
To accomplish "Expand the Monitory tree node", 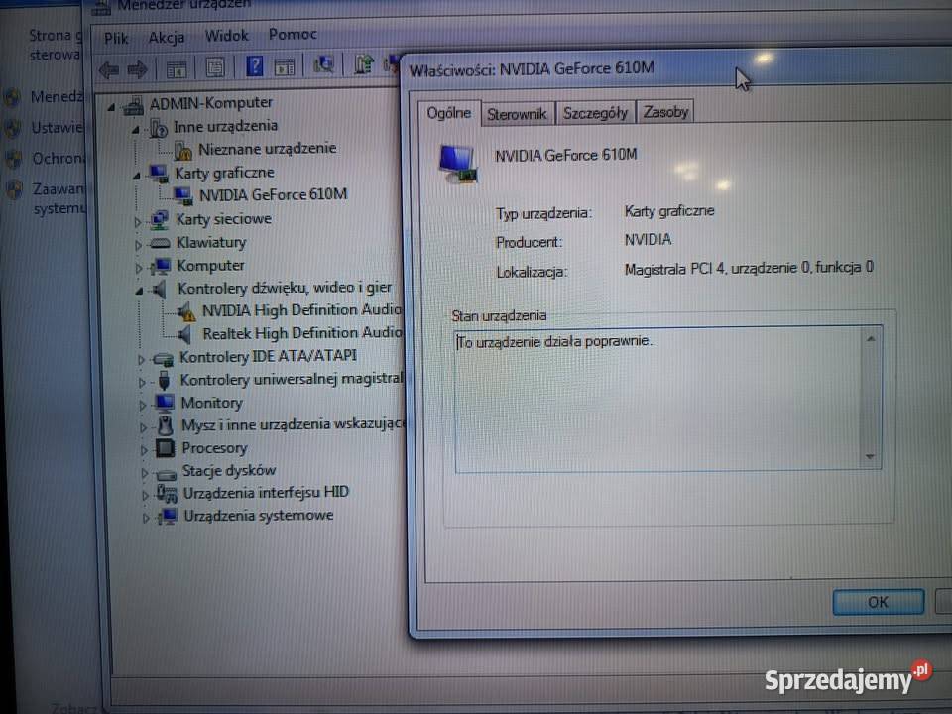I will 142,403.
